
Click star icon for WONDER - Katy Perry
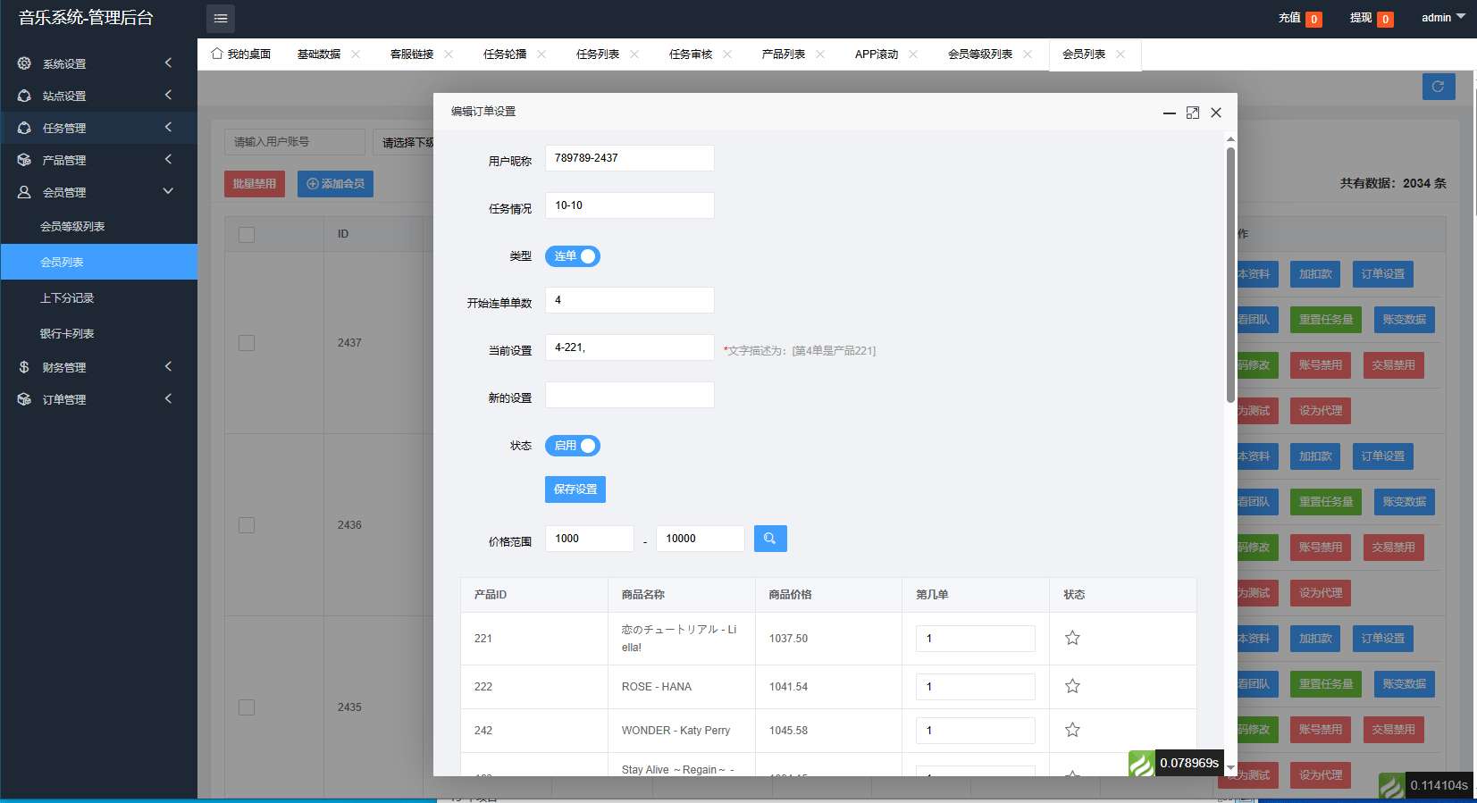coord(1072,730)
